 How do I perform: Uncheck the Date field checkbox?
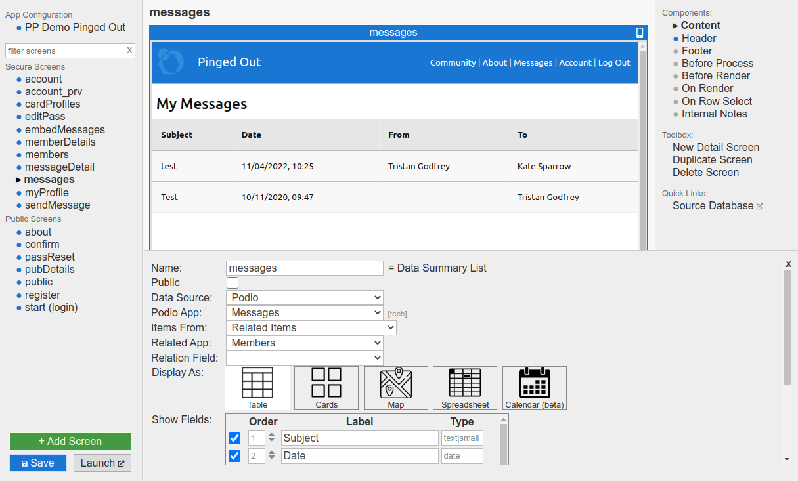pos(234,456)
